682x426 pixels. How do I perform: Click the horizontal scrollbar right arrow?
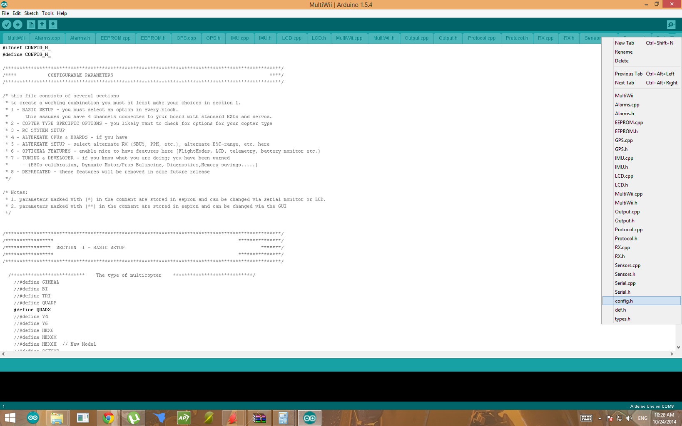click(x=672, y=354)
